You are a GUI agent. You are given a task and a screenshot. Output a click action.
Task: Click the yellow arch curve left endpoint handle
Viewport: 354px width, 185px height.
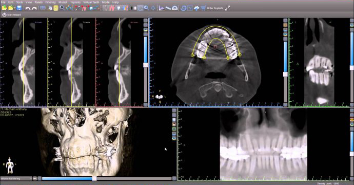point(192,55)
